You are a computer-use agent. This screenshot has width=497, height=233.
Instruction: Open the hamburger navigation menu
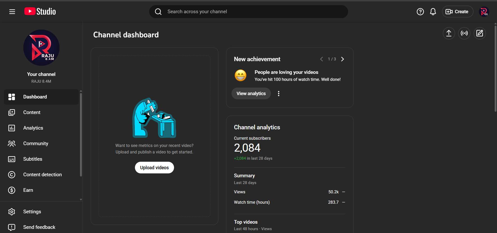(12, 12)
